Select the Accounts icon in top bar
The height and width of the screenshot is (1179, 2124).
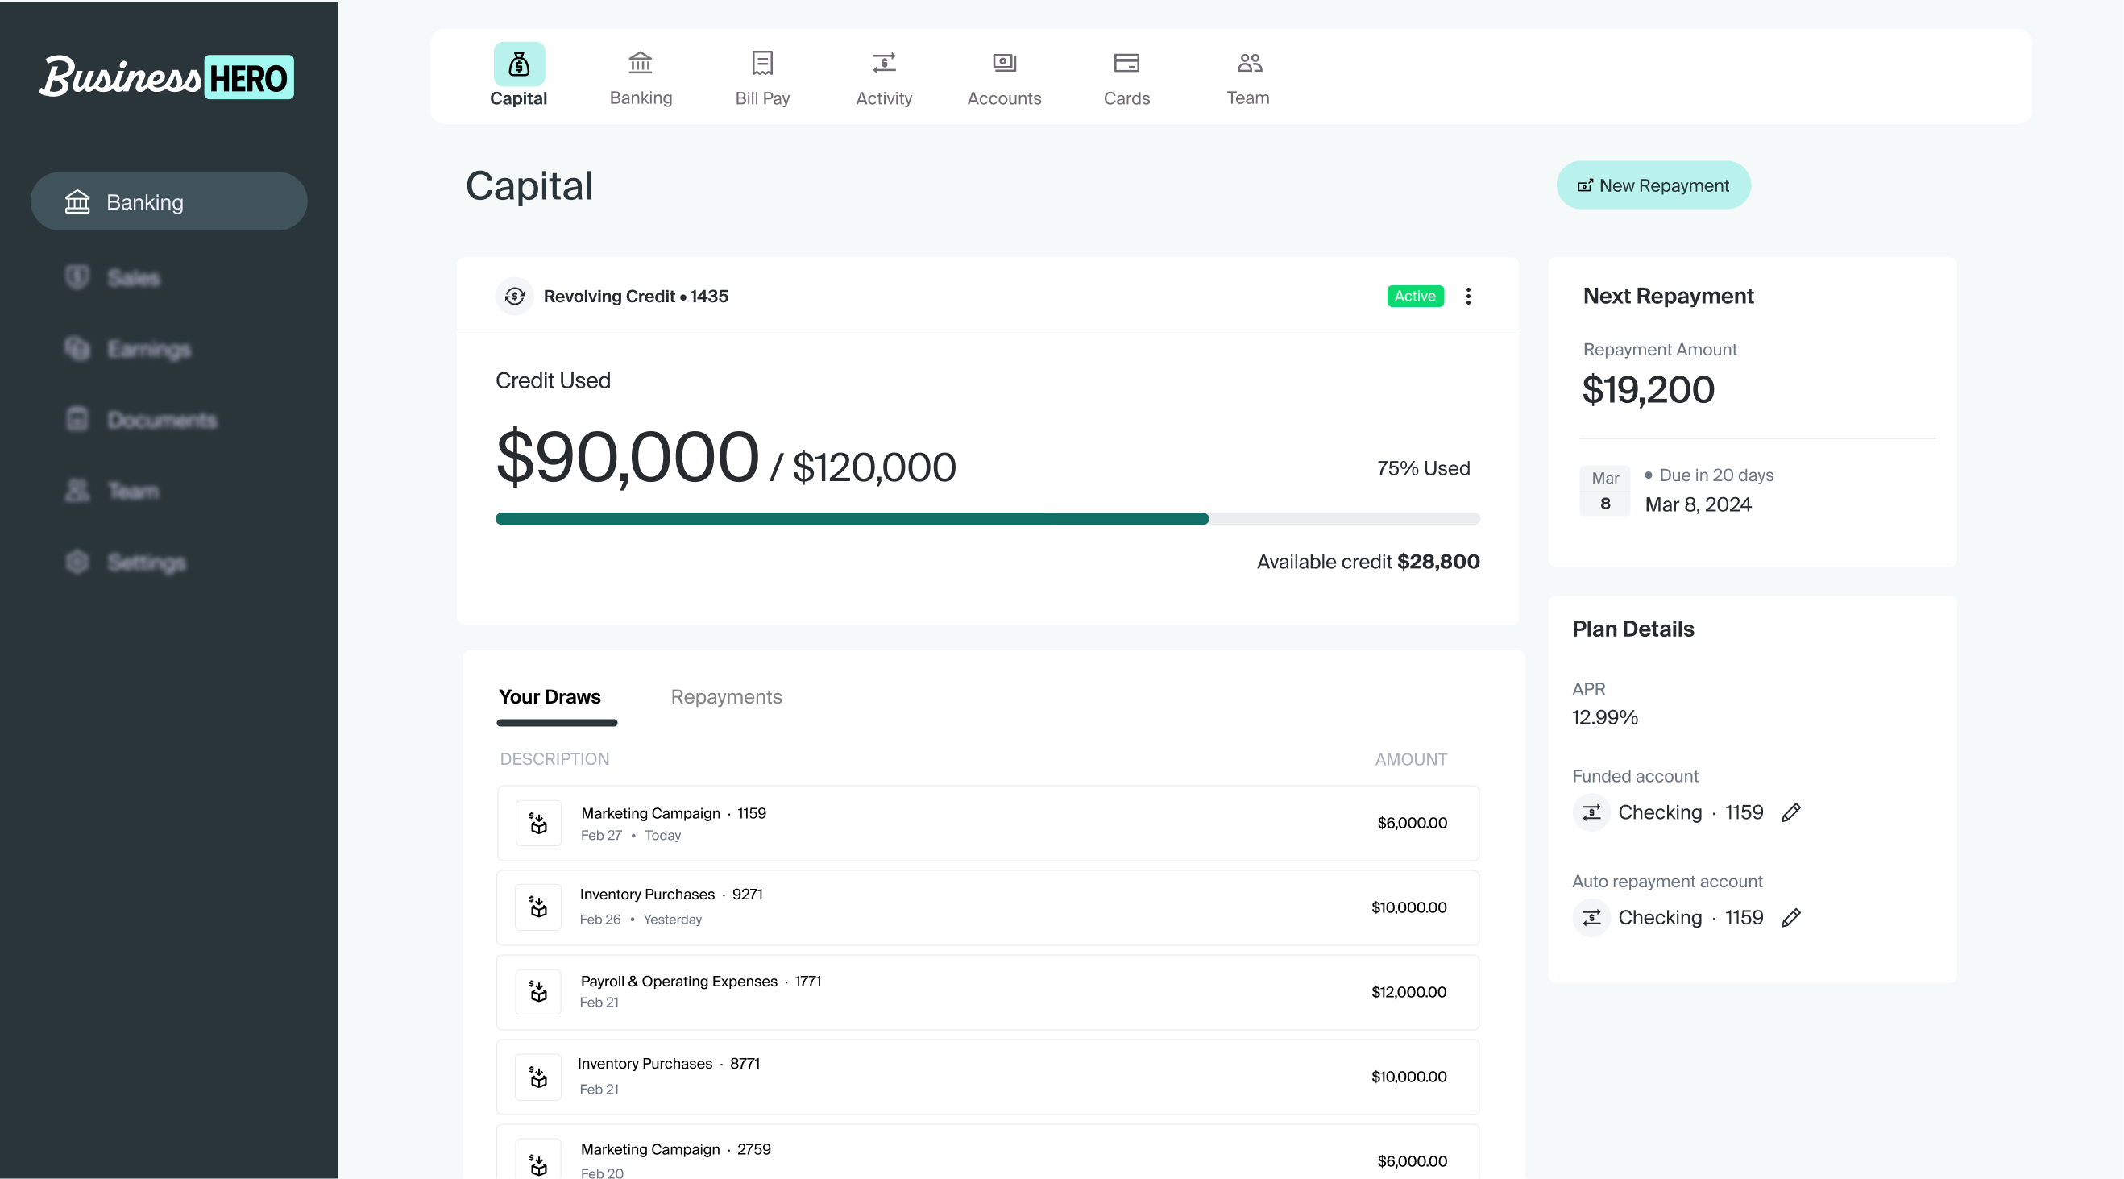[x=1003, y=62]
